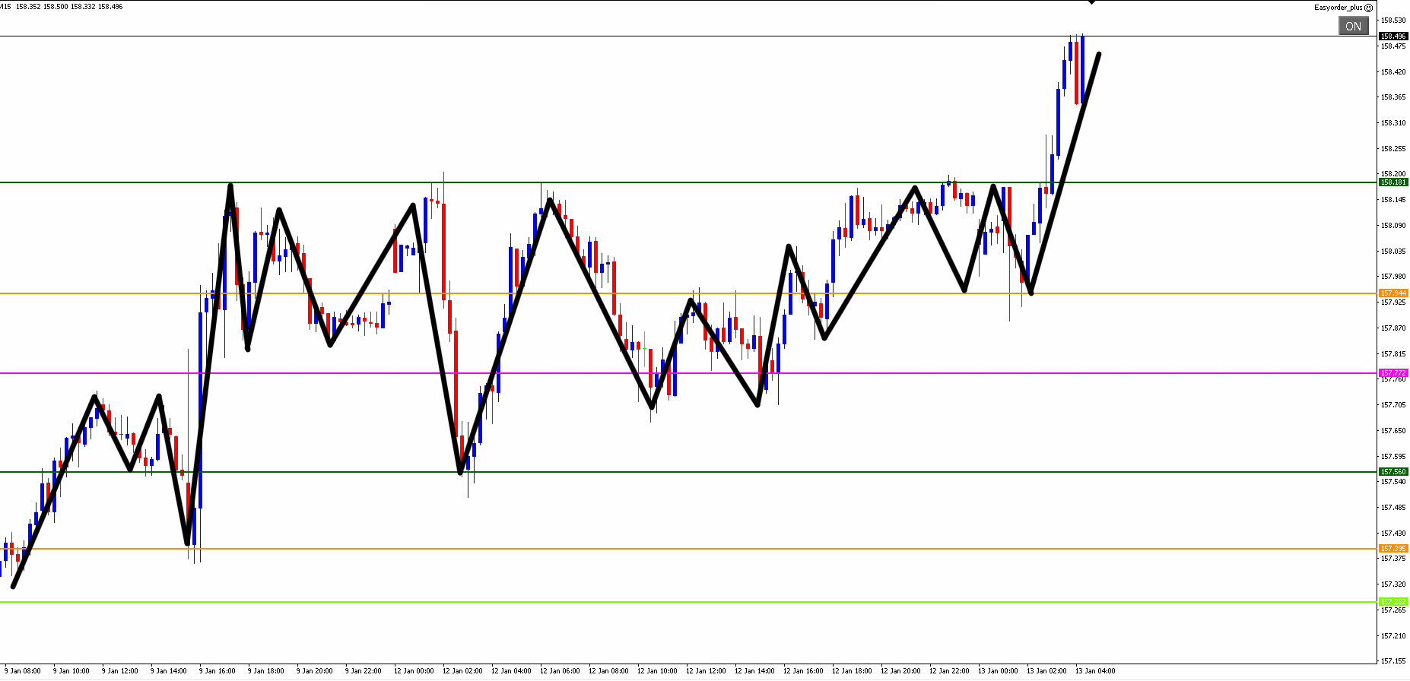The image size is (1410, 681).
Task: Click the 12 Jan 20:00 time label
Action: click(900, 671)
